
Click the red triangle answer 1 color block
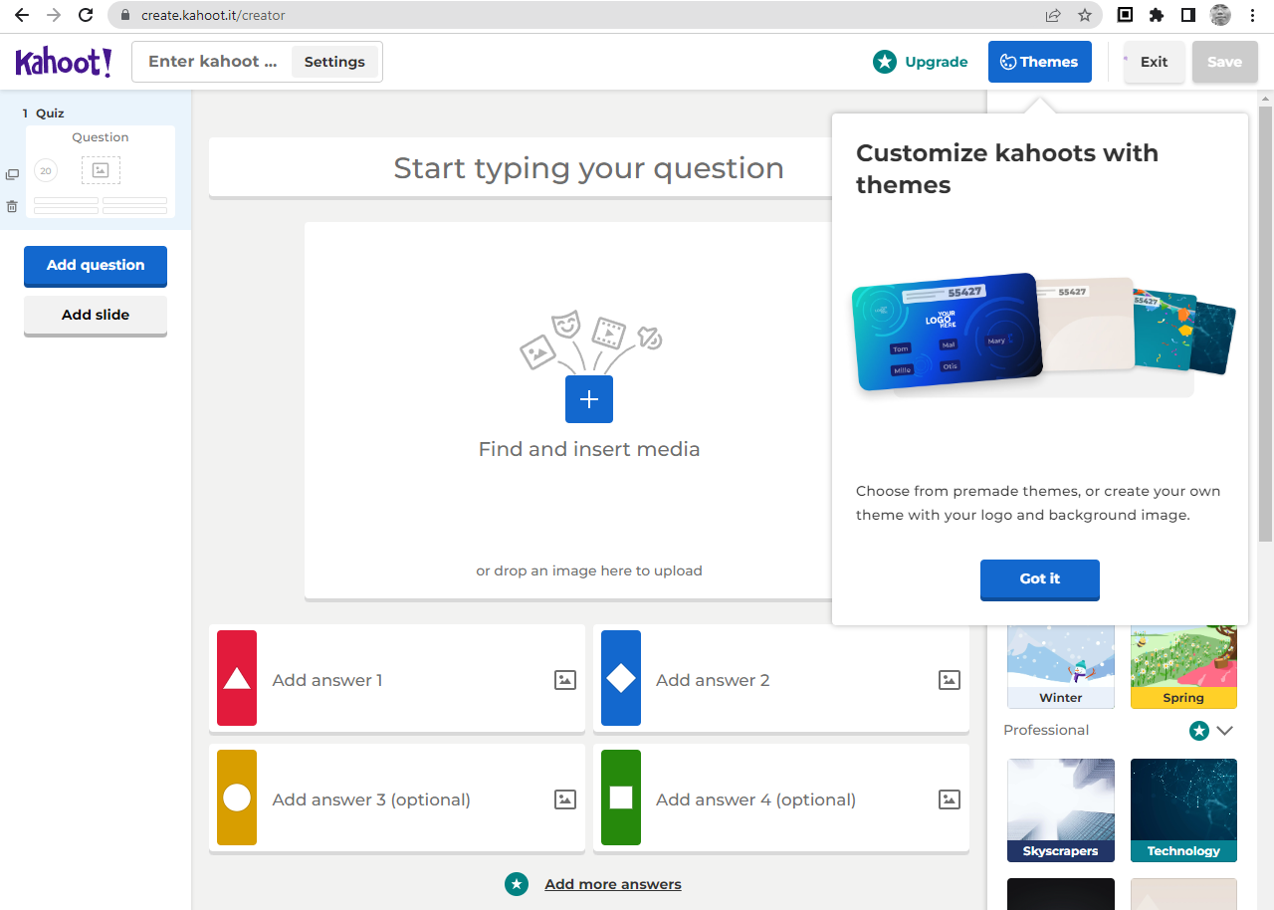[237, 678]
